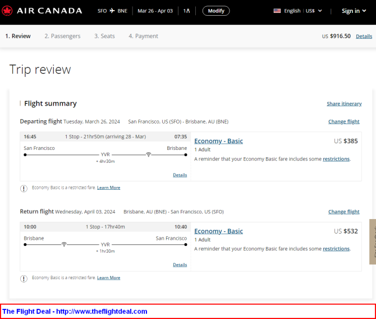The image size is (376, 319).
Task: Click the US flag language icon
Action: (277, 11)
